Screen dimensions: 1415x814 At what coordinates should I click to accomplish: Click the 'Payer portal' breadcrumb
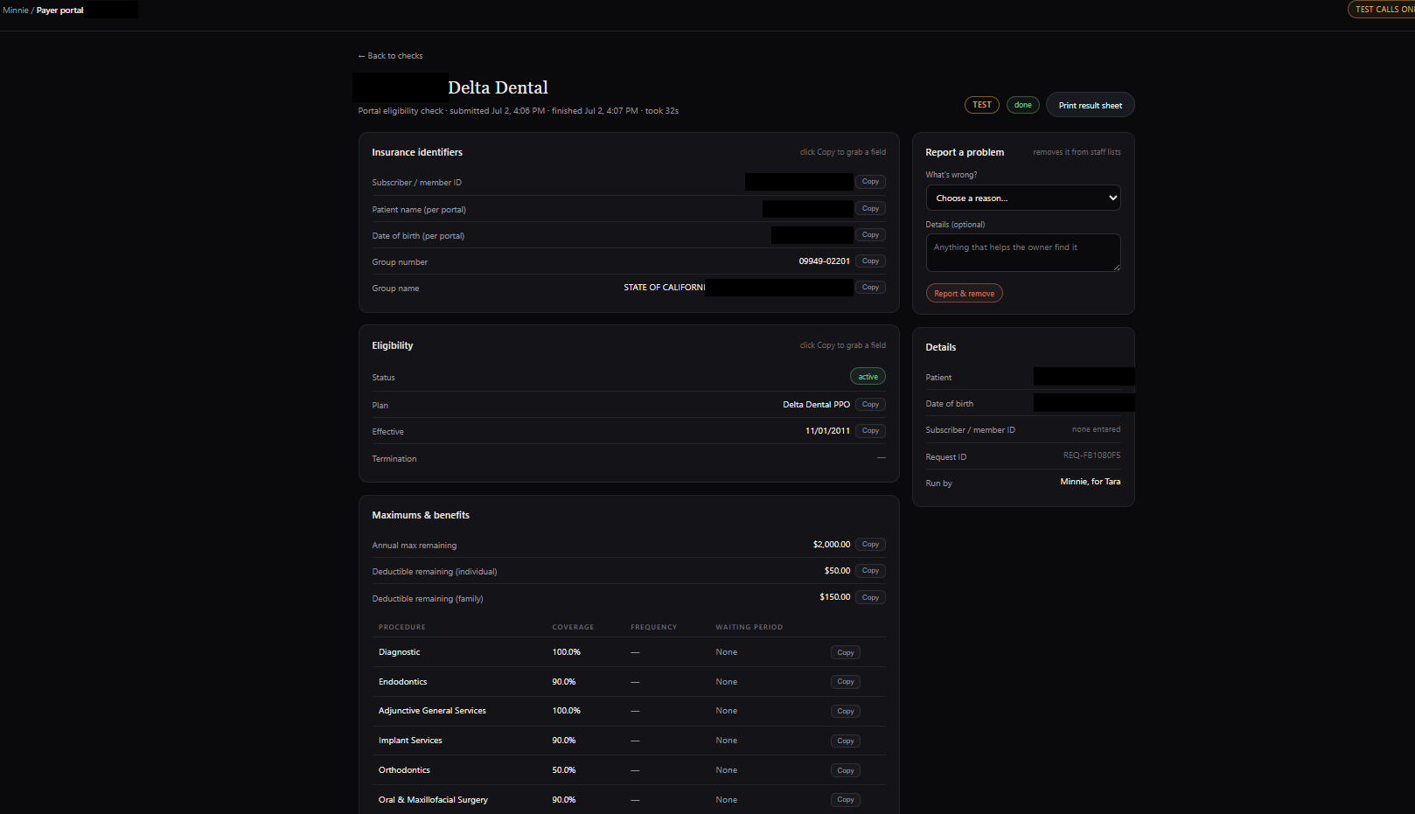60,10
